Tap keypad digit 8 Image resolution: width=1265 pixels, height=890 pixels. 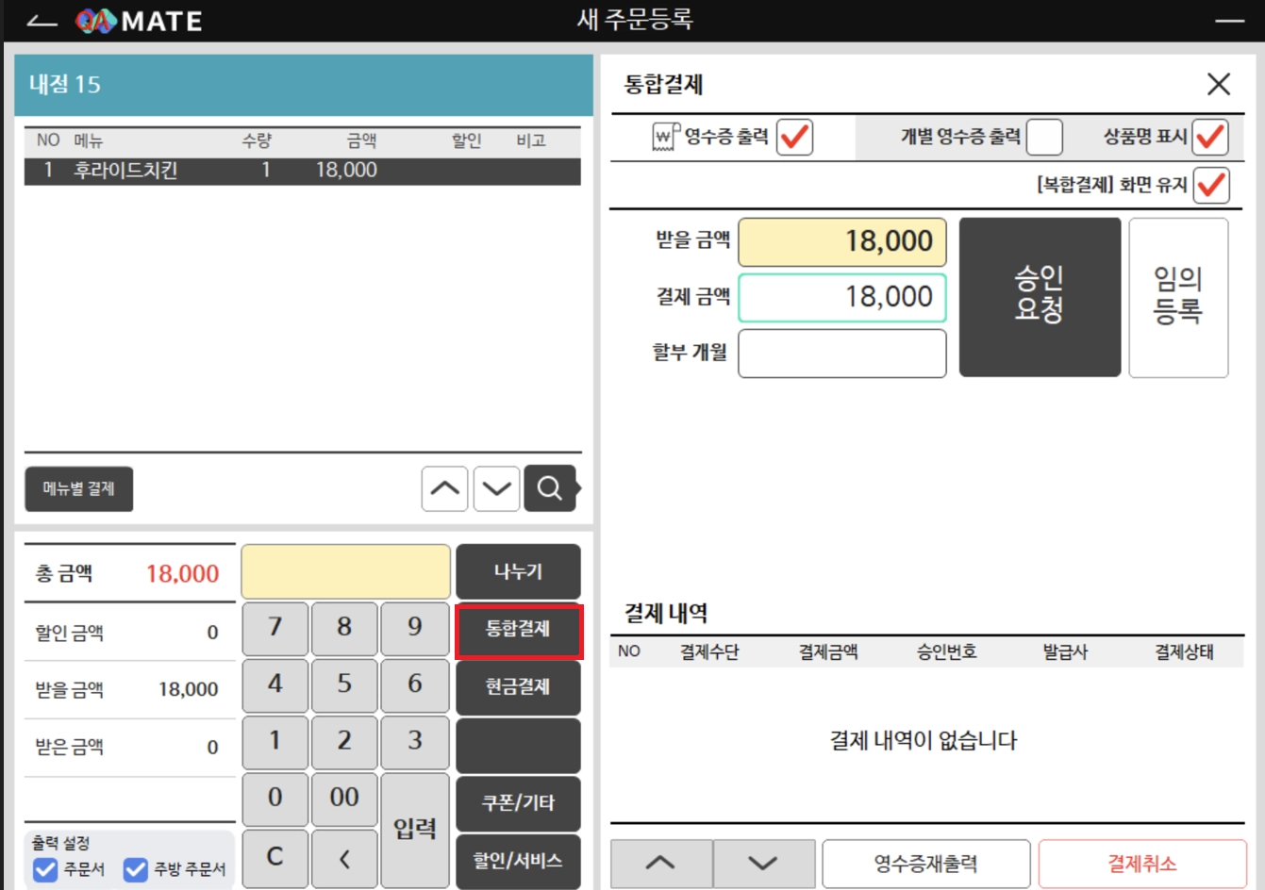(344, 629)
